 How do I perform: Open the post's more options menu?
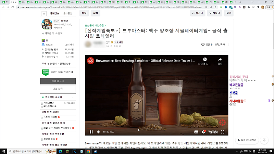coord(228,44)
